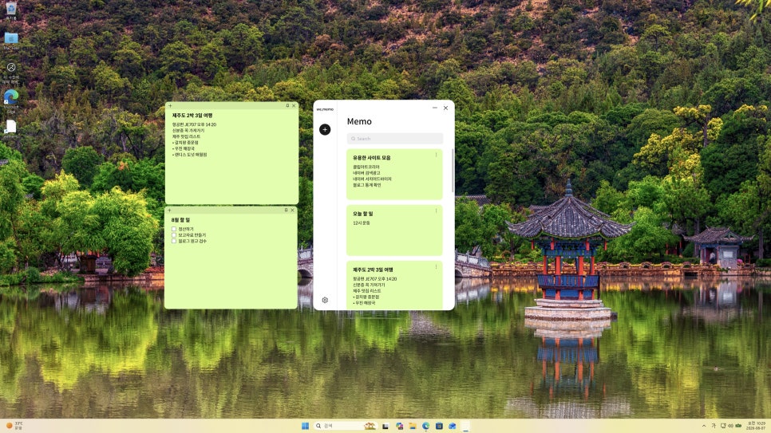The width and height of the screenshot is (771, 433).
Task: Open the weather widget on taskbar
Action: tap(14, 426)
